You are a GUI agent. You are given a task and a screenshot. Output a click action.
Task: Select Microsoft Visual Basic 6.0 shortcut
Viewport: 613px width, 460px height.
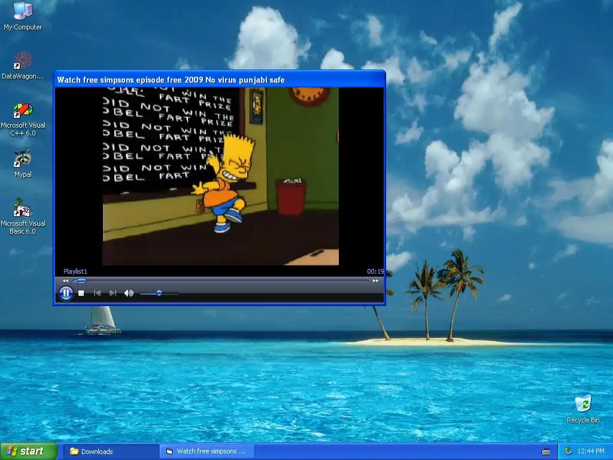(23, 216)
